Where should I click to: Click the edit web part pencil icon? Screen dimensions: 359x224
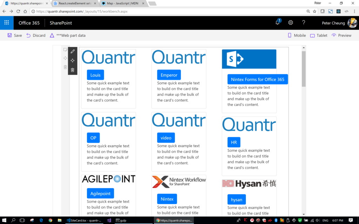pos(73,51)
